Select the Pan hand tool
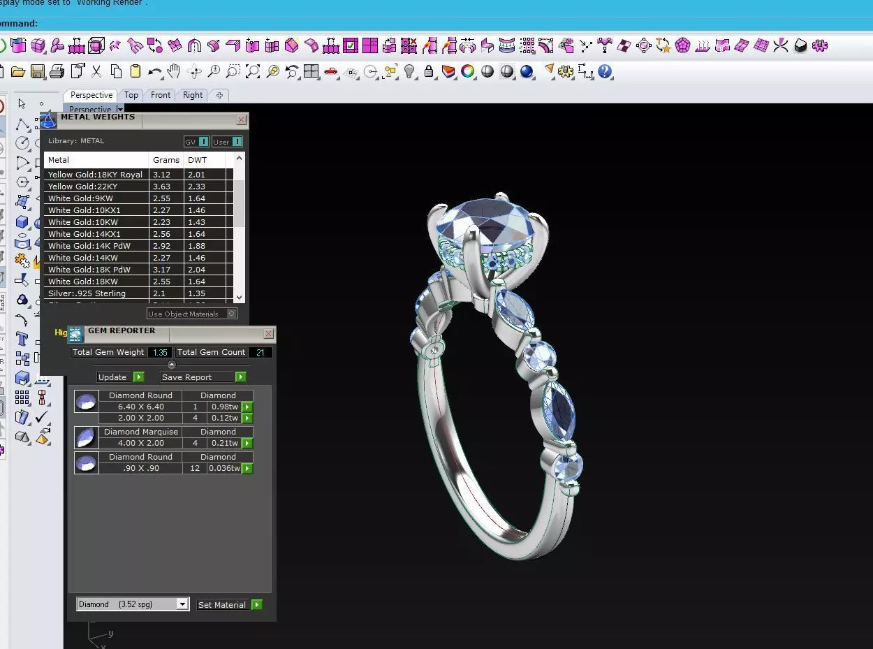The height and width of the screenshot is (649, 873). [174, 71]
